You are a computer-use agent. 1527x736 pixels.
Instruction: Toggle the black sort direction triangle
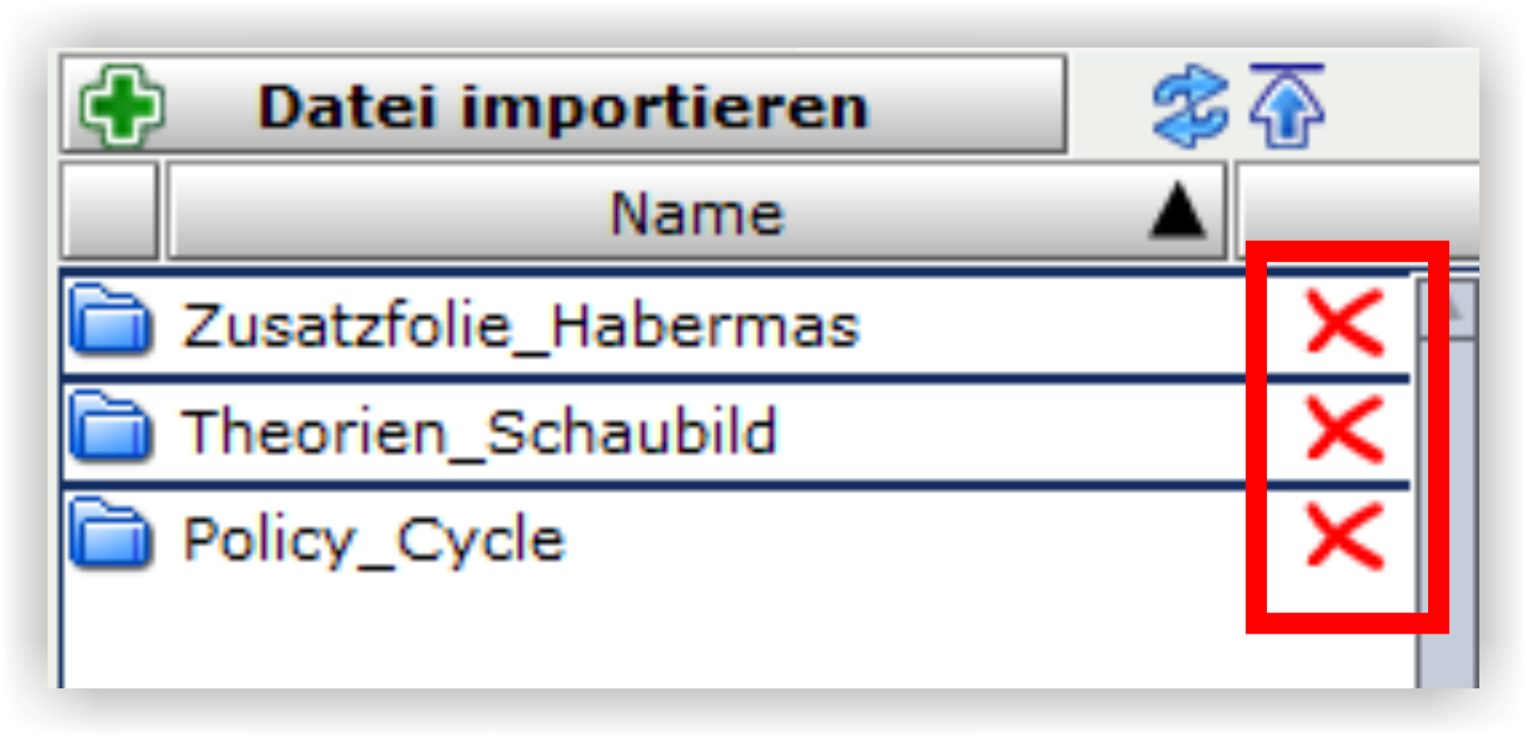point(1177,211)
